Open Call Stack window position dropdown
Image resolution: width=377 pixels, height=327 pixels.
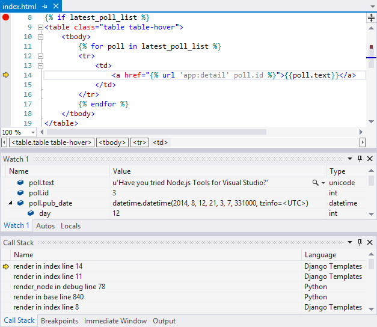click(x=351, y=242)
